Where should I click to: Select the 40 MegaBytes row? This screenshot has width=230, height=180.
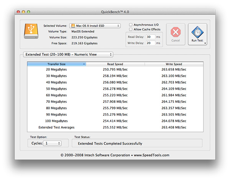pyautogui.click(x=115, y=83)
